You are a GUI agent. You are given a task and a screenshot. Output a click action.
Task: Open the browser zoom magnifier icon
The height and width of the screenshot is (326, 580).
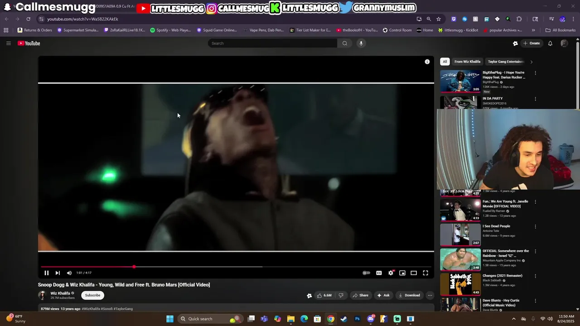[429, 19]
